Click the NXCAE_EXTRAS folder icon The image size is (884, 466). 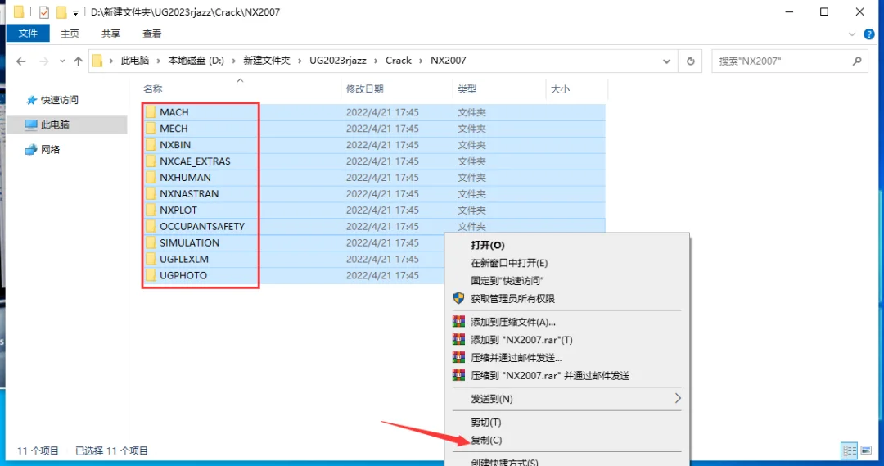tap(151, 161)
